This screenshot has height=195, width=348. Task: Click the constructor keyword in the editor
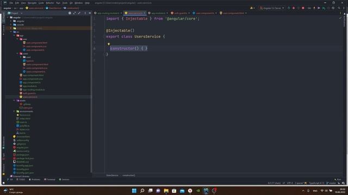[x=122, y=48]
